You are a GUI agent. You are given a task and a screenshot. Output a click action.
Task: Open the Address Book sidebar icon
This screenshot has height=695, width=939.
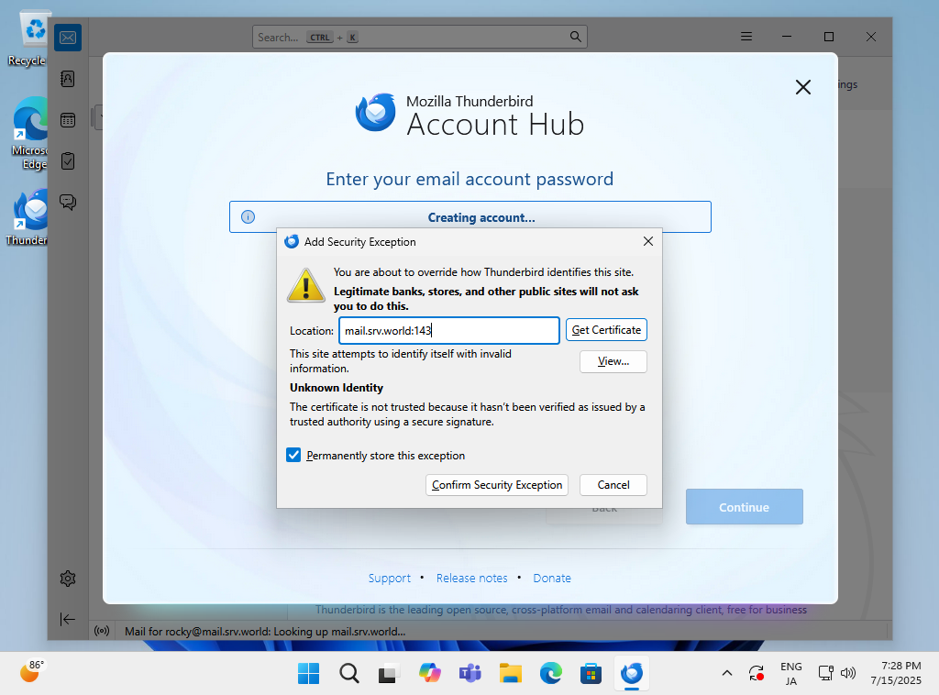(x=68, y=79)
